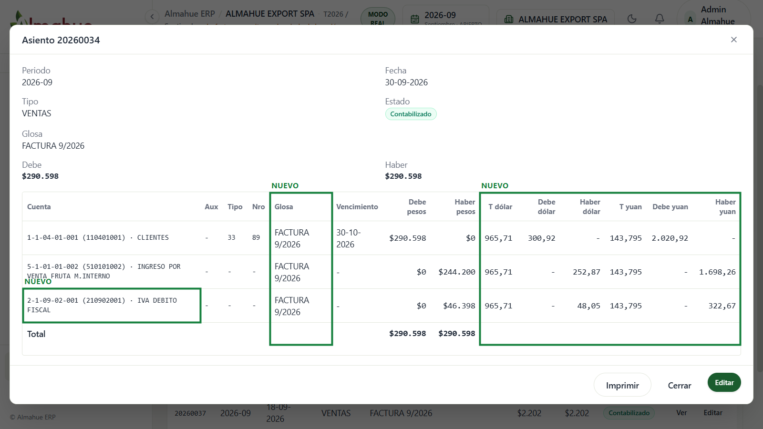Click the page vertical scrollbar
This screenshot has width=763, height=429.
click(759, 229)
